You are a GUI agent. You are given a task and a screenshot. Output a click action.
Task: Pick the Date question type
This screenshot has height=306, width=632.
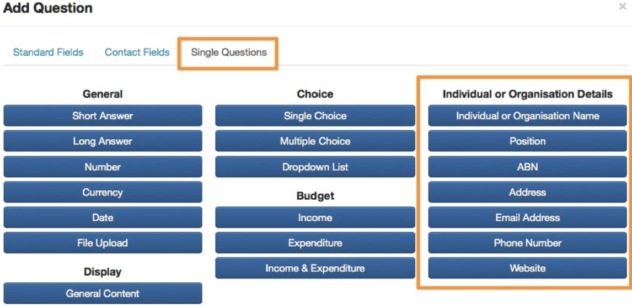pyautogui.click(x=103, y=217)
